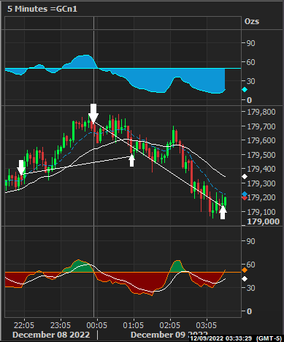Click the timestamp '12/09/2022 03:33:29 (GMT-5)'
The width and height of the screenshot is (284, 342).
[x=236, y=338]
